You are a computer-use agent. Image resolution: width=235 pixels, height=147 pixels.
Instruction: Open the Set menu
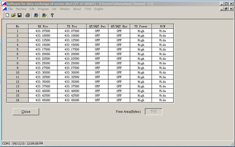[x=54, y=9]
